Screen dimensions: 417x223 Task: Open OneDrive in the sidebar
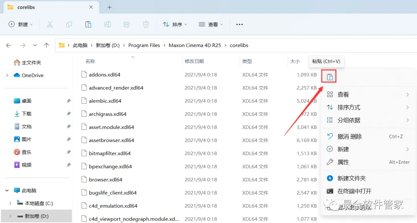point(29,76)
